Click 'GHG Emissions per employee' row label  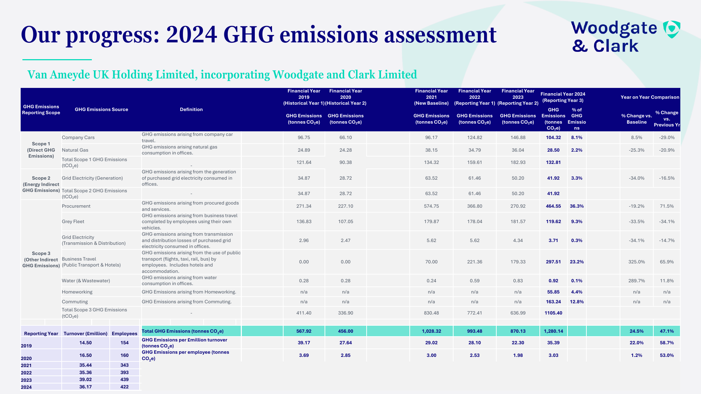(x=185, y=355)
